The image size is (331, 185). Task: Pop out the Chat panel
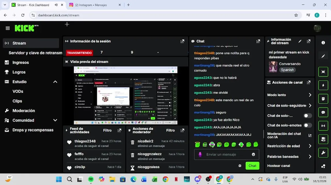click(258, 41)
